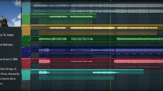Mute the Bass track LED
Viewport: 163px width, 91px height.
pyautogui.click(x=30, y=40)
